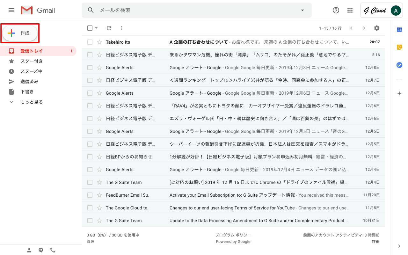Open the 12月6日 Google Alerts email

pos(233,93)
